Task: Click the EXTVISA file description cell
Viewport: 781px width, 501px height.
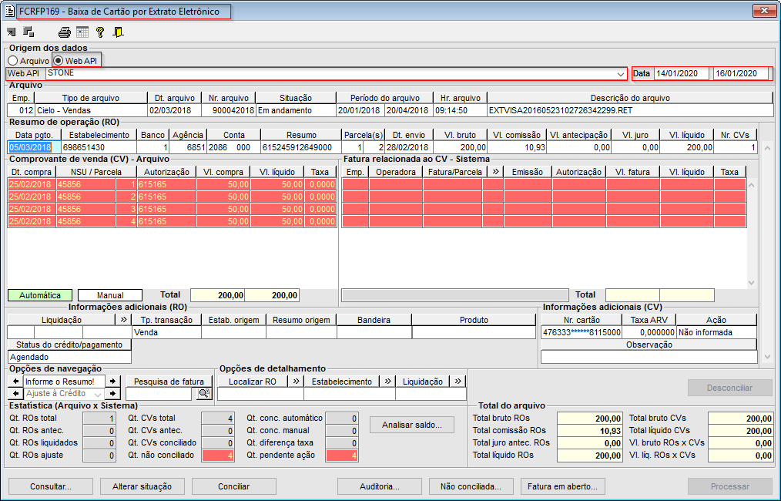Action: [x=630, y=110]
